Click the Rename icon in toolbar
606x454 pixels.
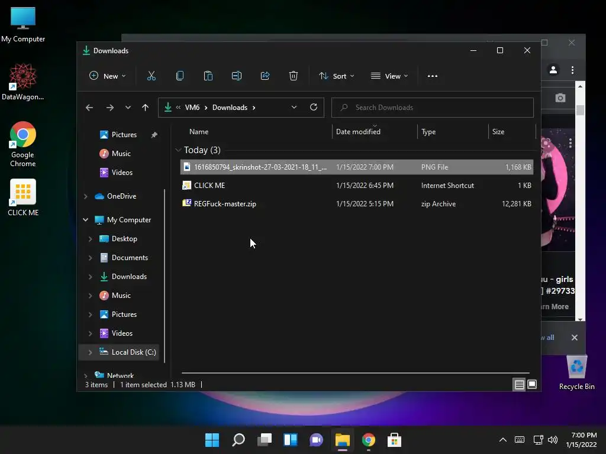pyautogui.click(x=237, y=76)
